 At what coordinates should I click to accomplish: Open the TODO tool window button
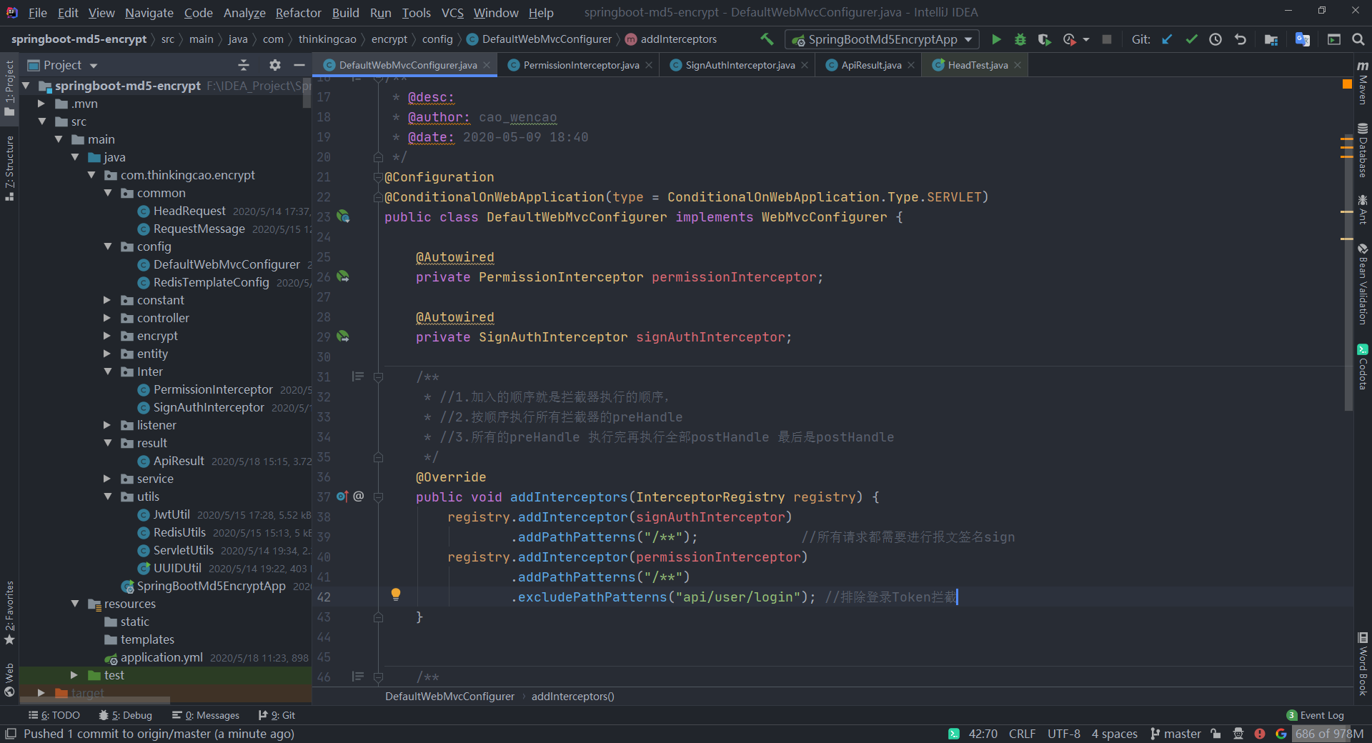click(54, 715)
